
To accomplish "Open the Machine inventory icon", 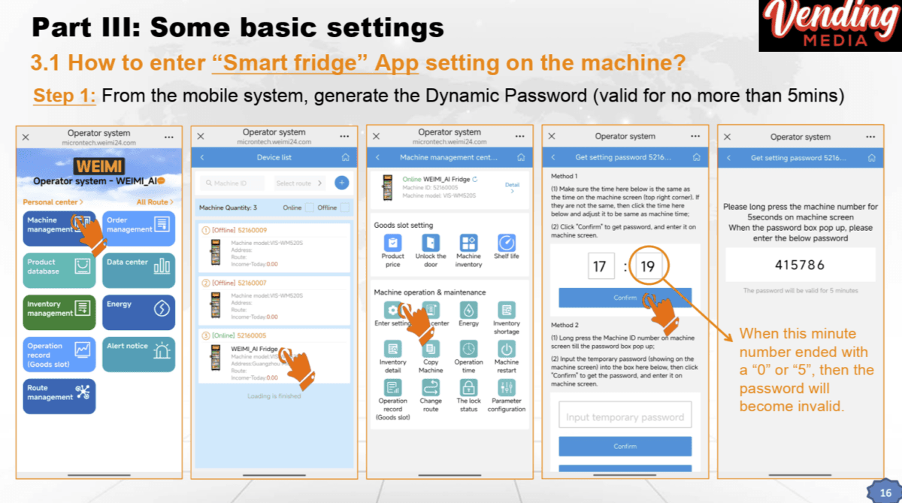I will point(468,244).
